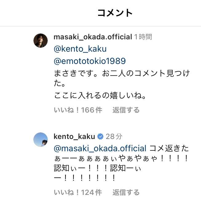Viewport: 201px width, 202px height.
Task: Click the text まさきです。お二人のコメント見つけた。
Action: tap(121, 74)
